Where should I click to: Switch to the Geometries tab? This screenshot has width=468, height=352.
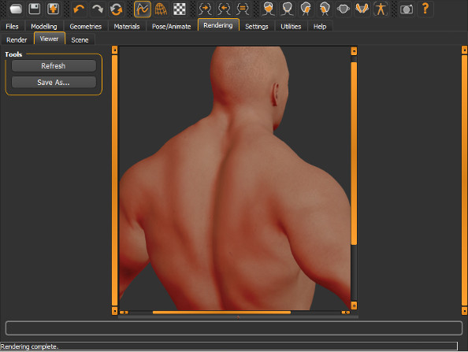pos(85,26)
